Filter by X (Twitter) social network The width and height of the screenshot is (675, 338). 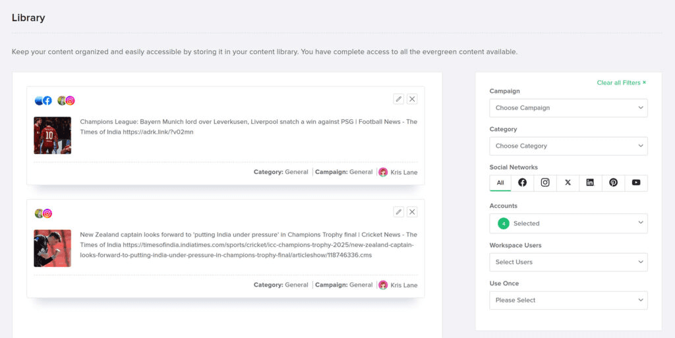click(568, 183)
